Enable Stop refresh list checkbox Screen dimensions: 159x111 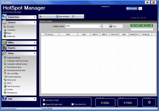[72, 104]
